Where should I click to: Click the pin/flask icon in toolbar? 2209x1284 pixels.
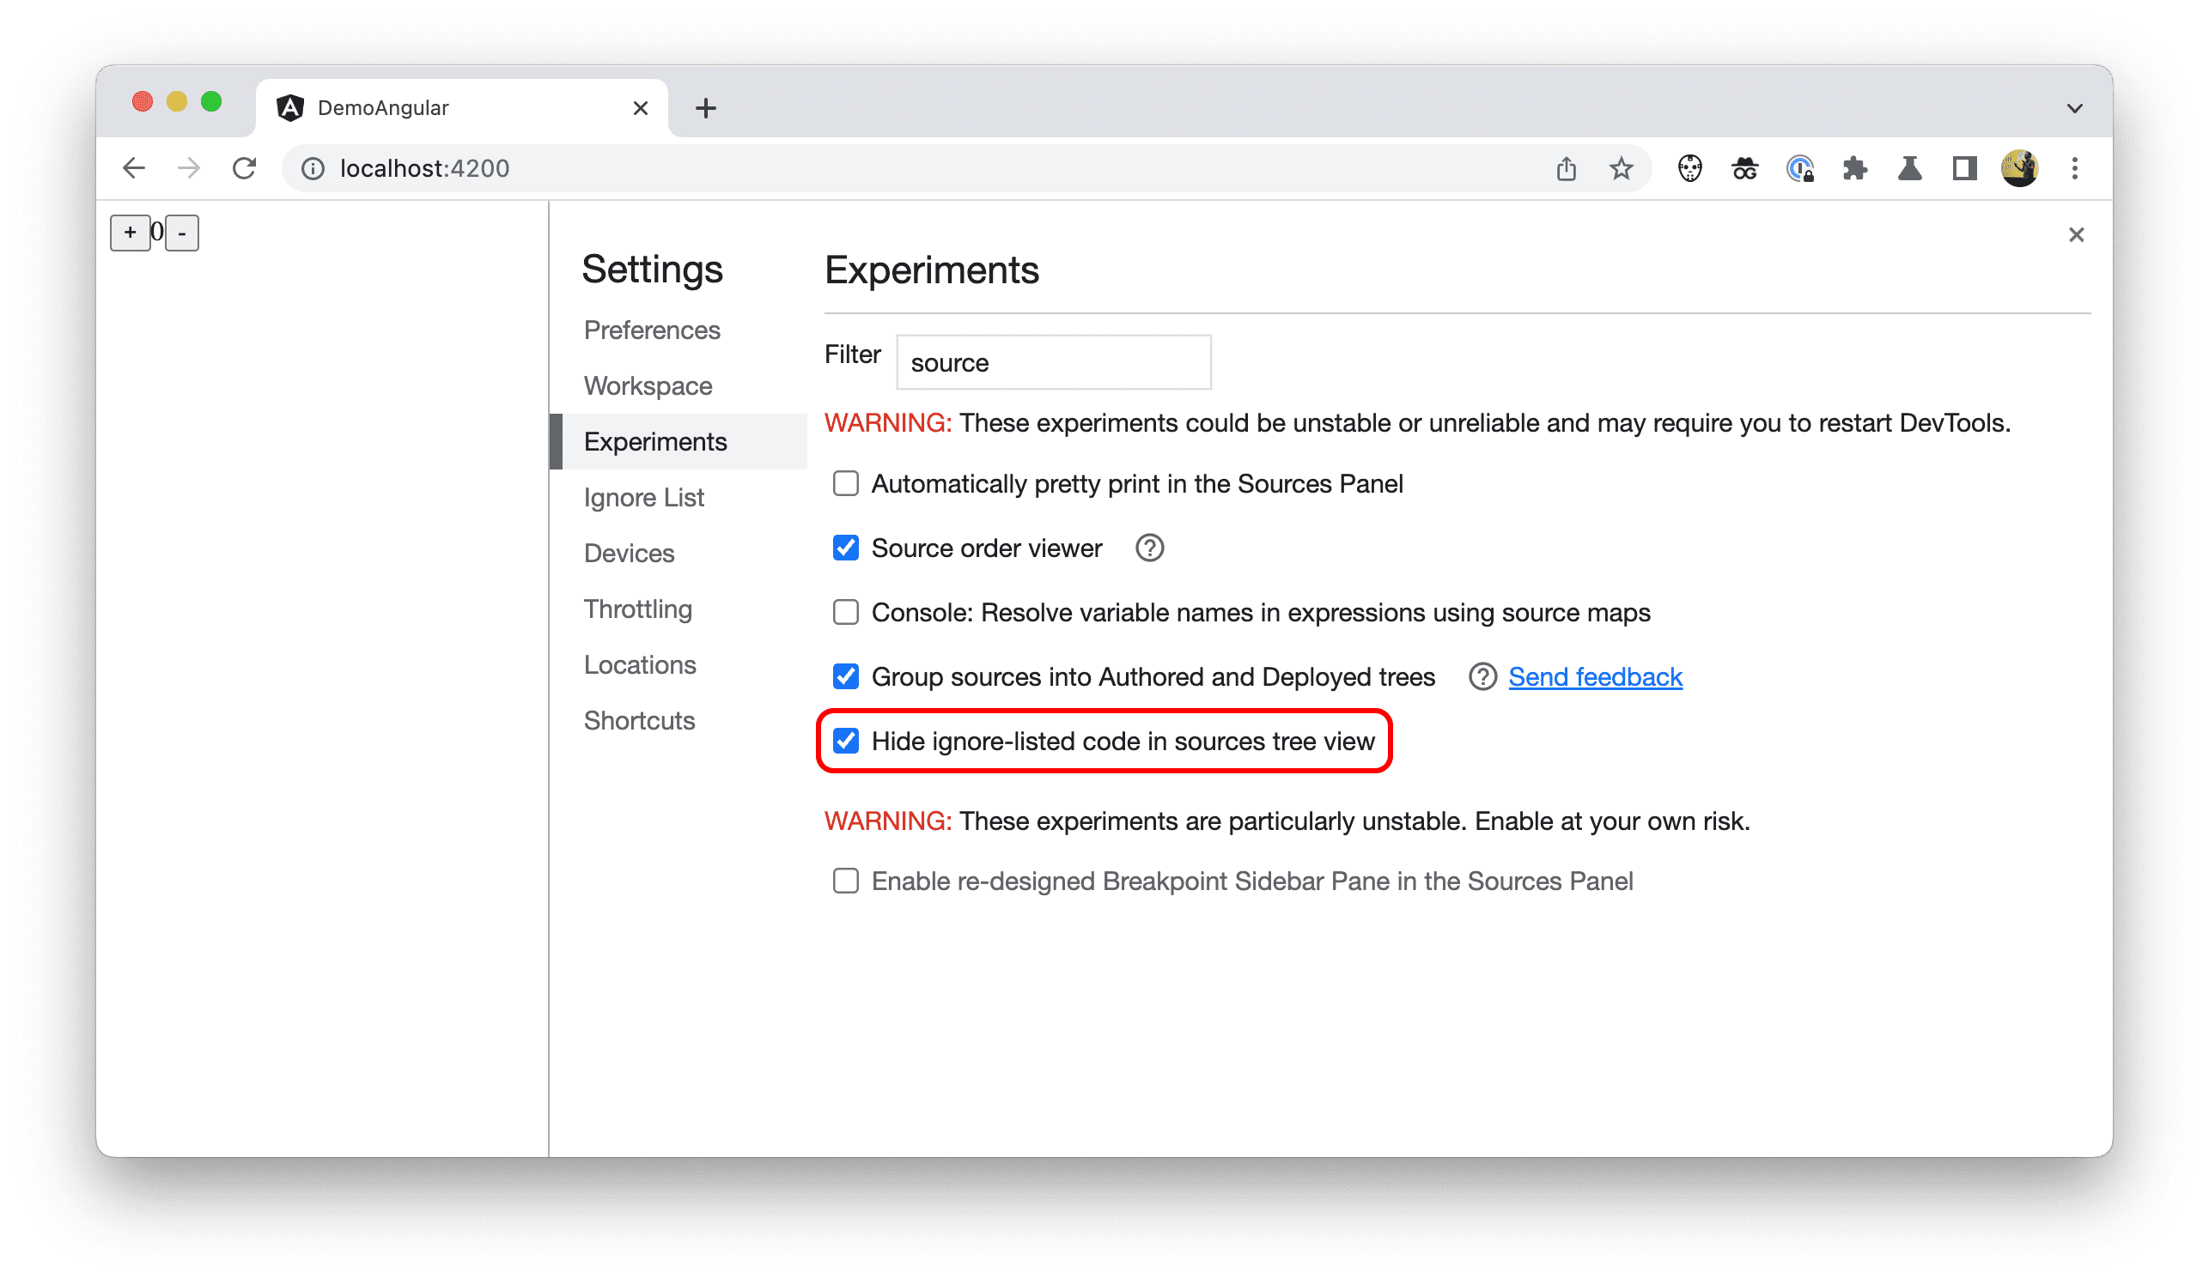click(1911, 168)
